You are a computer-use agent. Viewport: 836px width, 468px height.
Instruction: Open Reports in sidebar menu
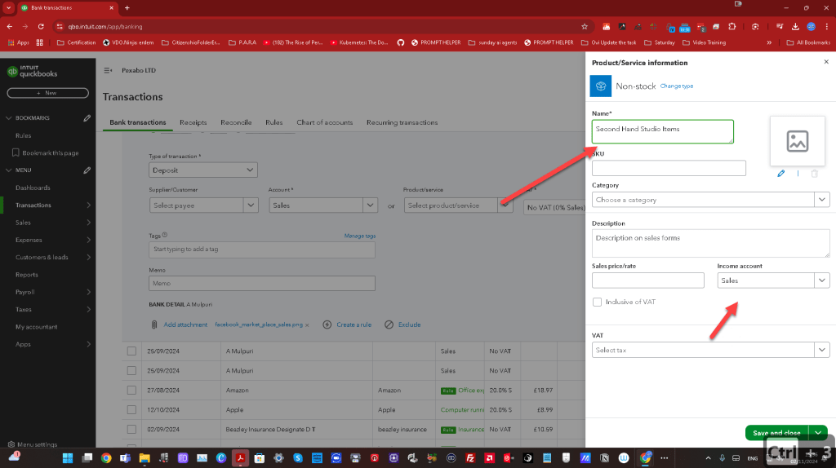pos(27,275)
